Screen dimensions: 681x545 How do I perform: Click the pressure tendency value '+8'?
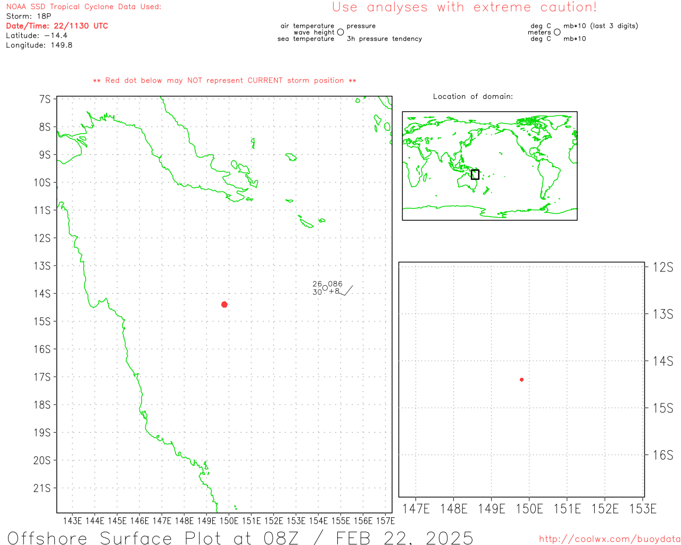click(334, 292)
